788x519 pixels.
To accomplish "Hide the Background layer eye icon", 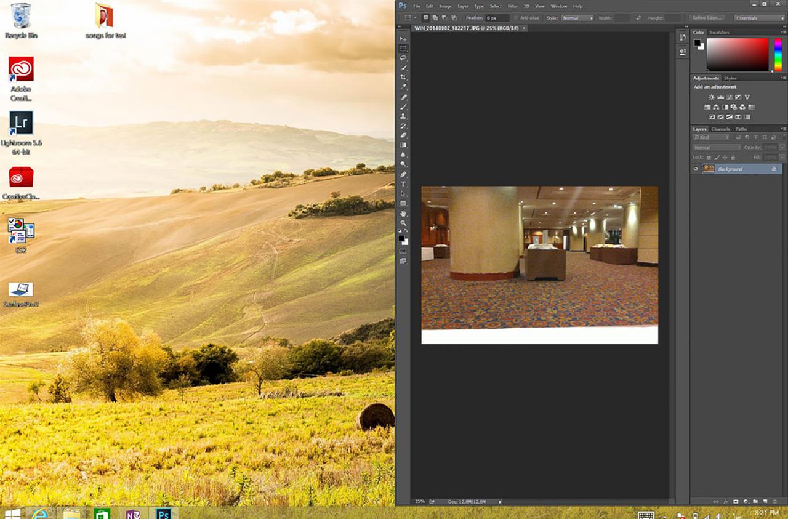I will pos(696,169).
